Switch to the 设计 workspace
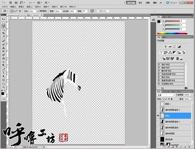Viewport: 195px width, 149px height. pyautogui.click(x=140, y=2)
